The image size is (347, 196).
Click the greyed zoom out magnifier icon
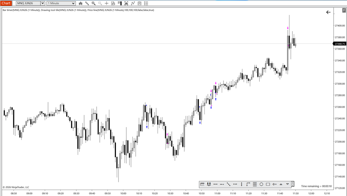point(100,3)
